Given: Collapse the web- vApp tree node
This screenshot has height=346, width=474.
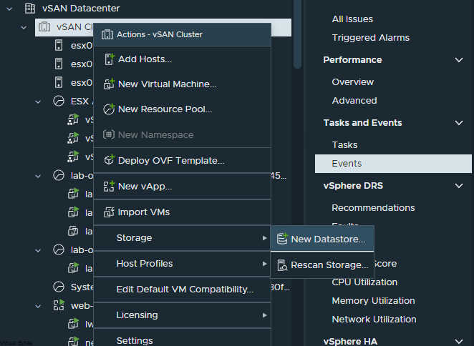Looking at the screenshot, I should [x=38, y=307].
